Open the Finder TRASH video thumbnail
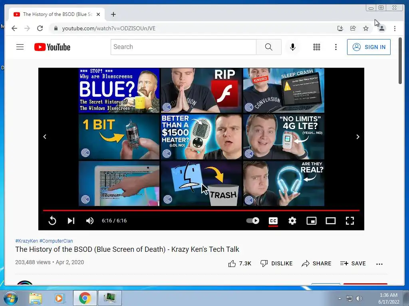409x306 pixels. [x=201, y=183]
